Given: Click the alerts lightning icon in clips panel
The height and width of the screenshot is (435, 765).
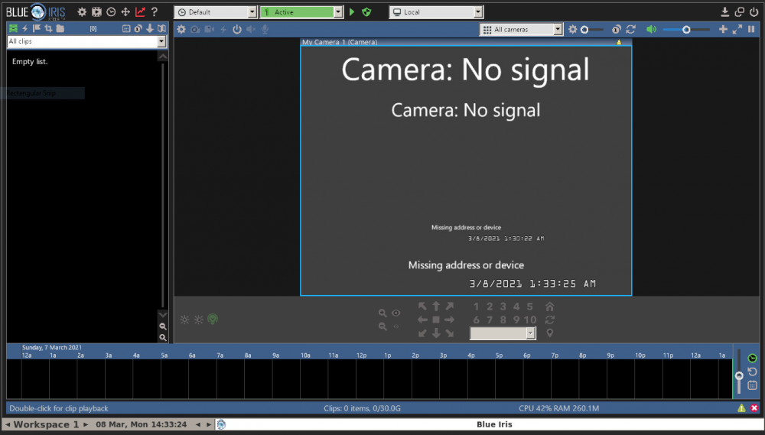Looking at the screenshot, I should pyautogui.click(x=25, y=29).
